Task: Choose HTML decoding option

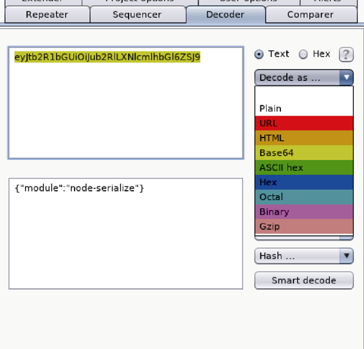Action: tap(304, 138)
